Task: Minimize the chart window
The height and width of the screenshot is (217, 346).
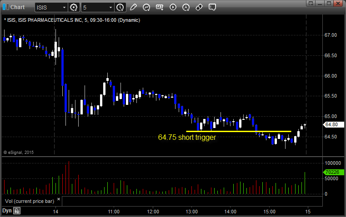Action: (x=320, y=3)
